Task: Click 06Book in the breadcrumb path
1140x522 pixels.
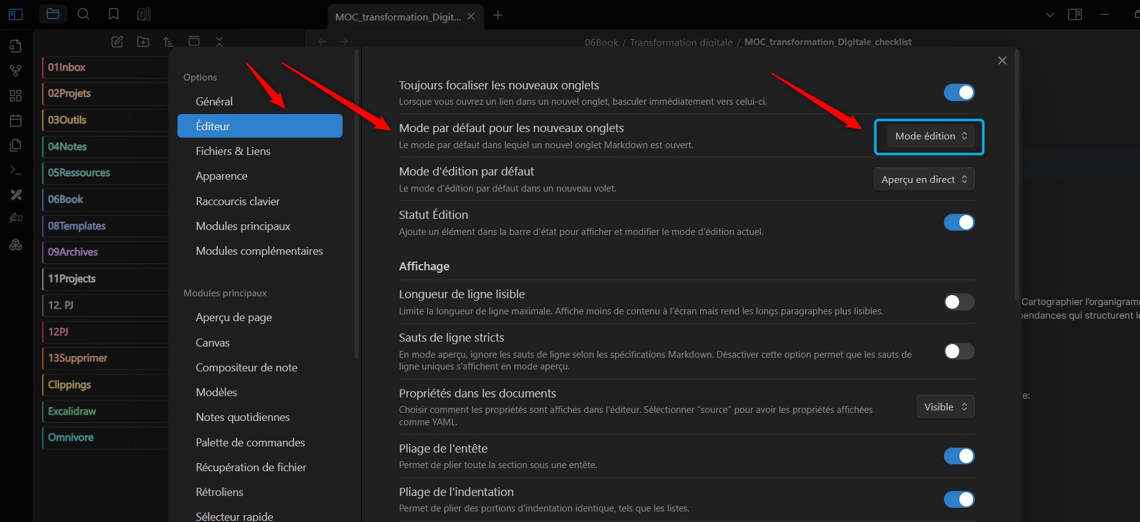Action: [601, 42]
